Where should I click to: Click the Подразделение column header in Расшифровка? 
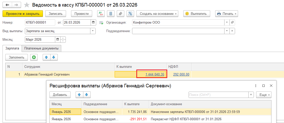[x=102, y=104]
